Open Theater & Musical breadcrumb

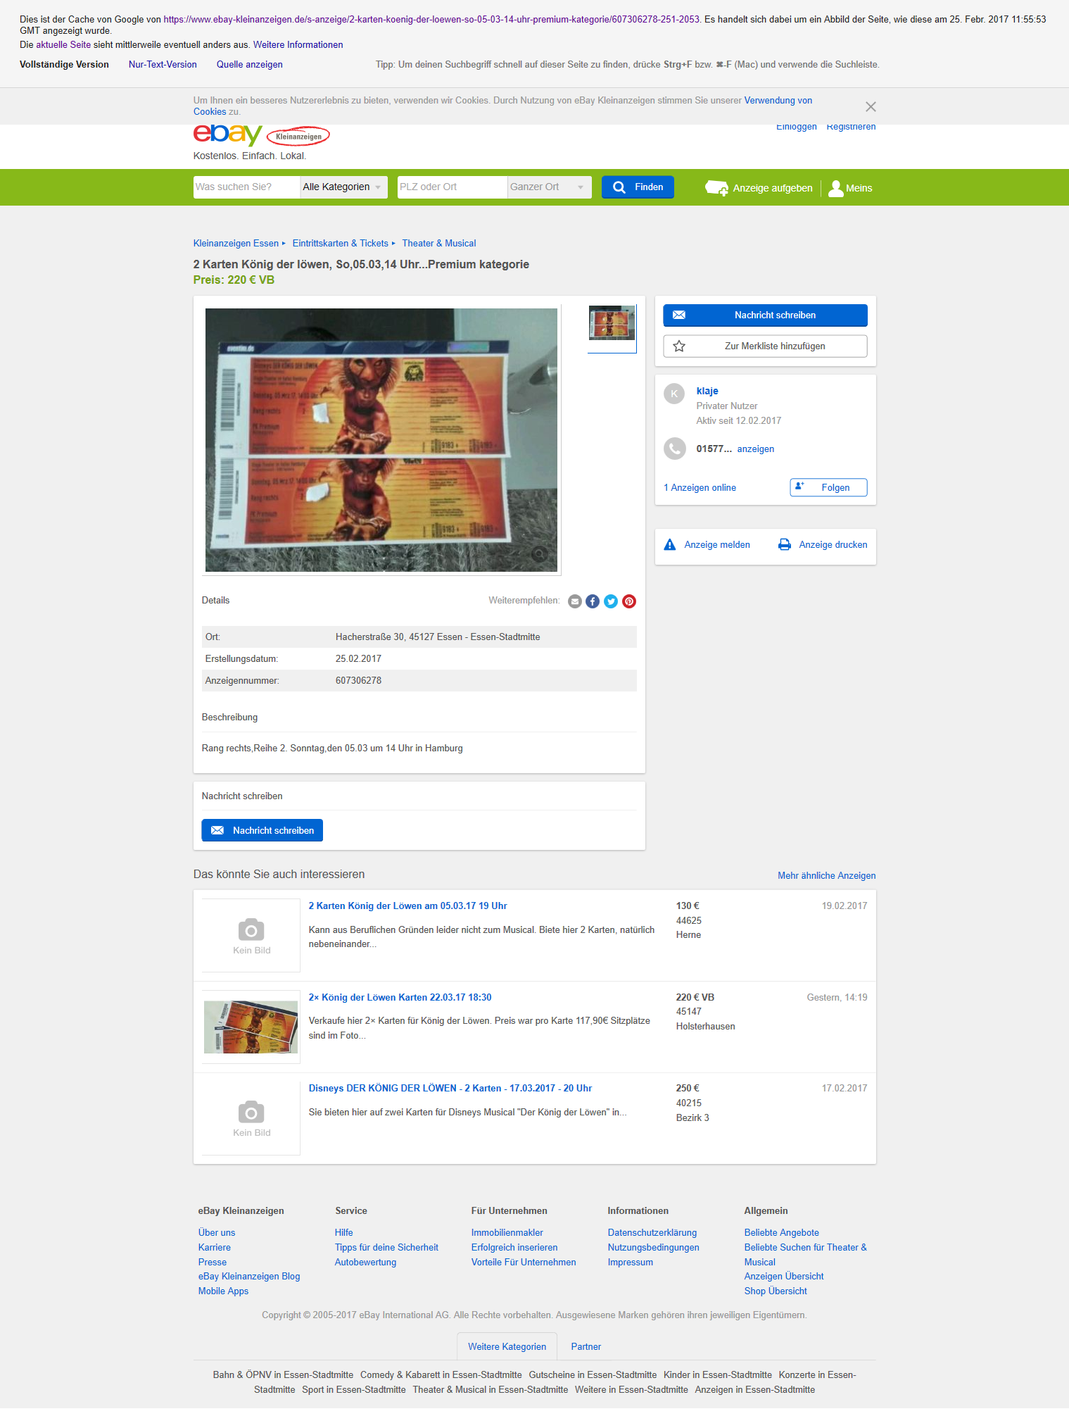(439, 244)
